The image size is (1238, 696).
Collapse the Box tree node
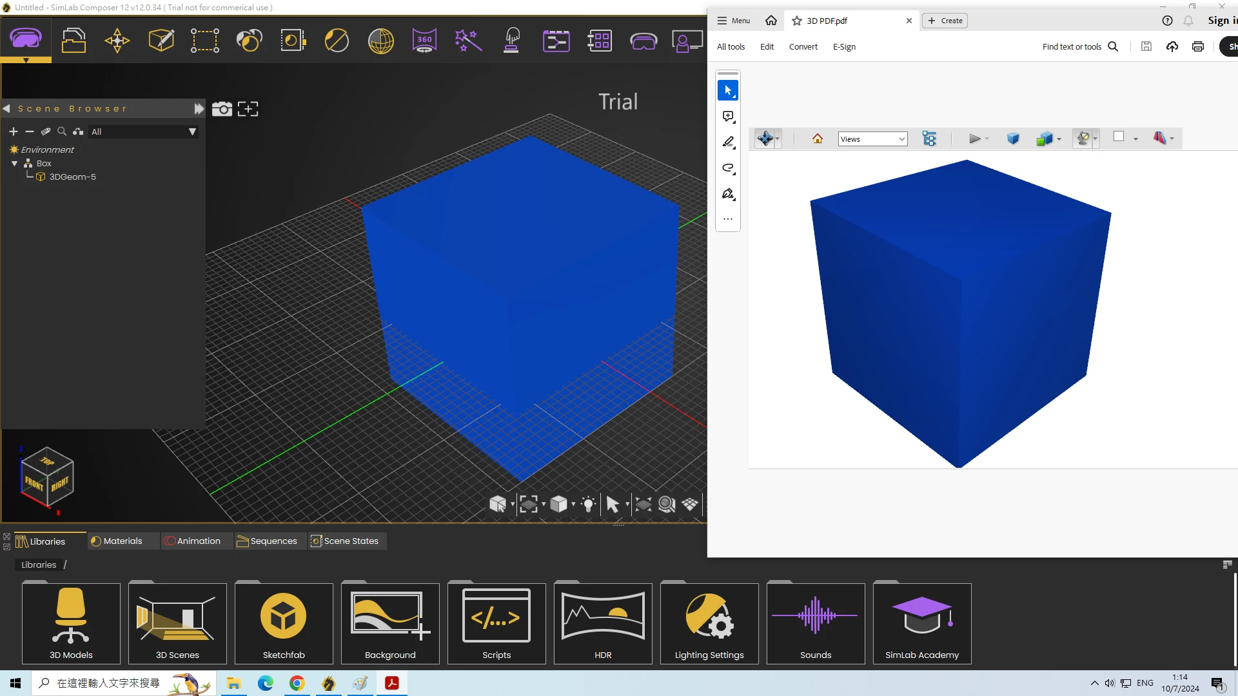point(14,164)
